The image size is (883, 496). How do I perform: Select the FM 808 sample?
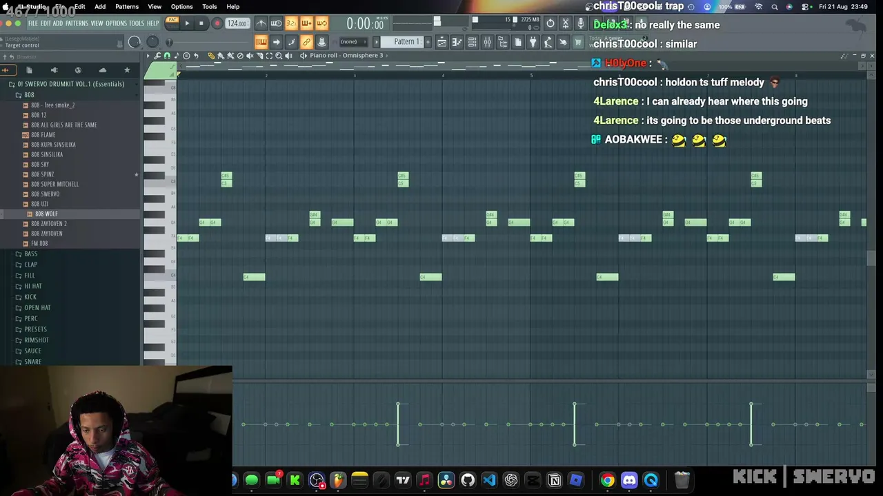pyautogui.click(x=39, y=243)
